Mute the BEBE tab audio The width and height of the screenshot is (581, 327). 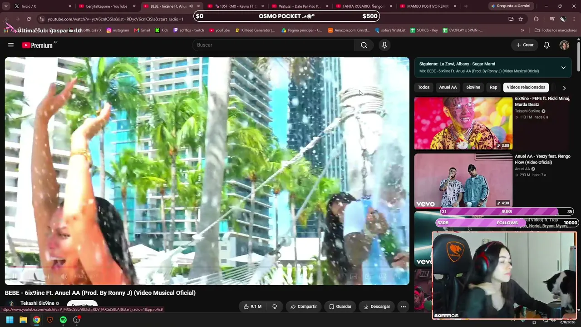click(191, 6)
